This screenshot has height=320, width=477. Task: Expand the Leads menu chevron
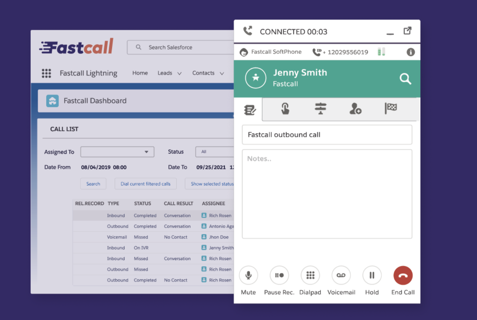click(179, 73)
